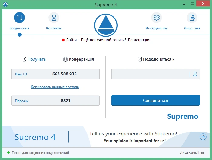Click the Подключиться к heading
212x160 pixels.
[159, 59]
